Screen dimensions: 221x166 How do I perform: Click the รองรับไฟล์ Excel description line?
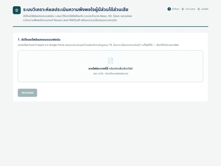tap(98, 45)
